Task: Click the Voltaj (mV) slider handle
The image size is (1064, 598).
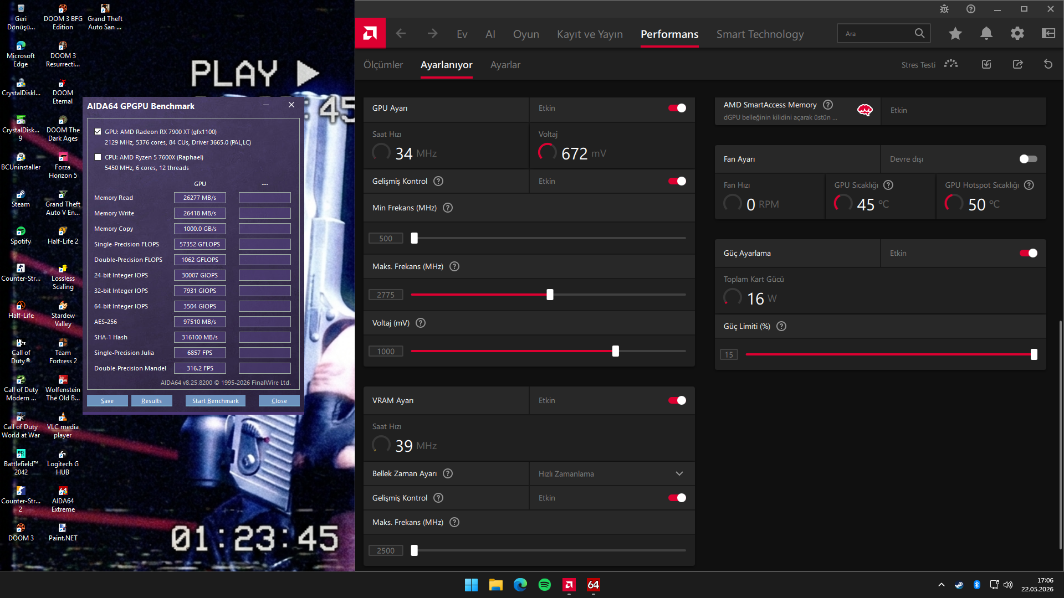Action: pyautogui.click(x=615, y=351)
